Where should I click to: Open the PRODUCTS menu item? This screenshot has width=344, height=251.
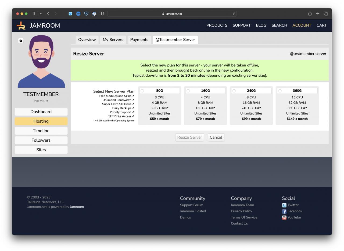pyautogui.click(x=217, y=25)
